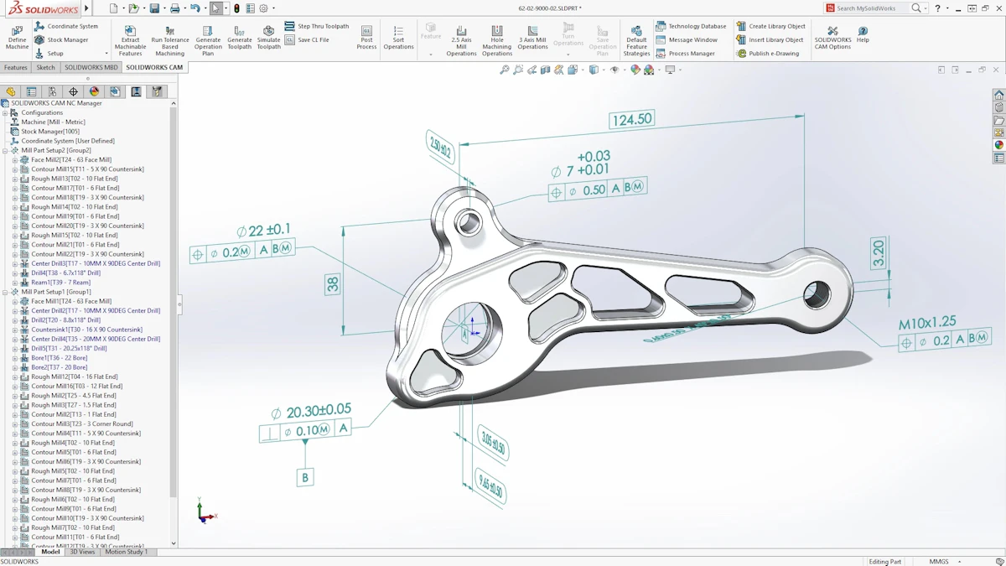Image resolution: width=1006 pixels, height=566 pixels.
Task: Open Sort Operations
Action: coord(398,37)
